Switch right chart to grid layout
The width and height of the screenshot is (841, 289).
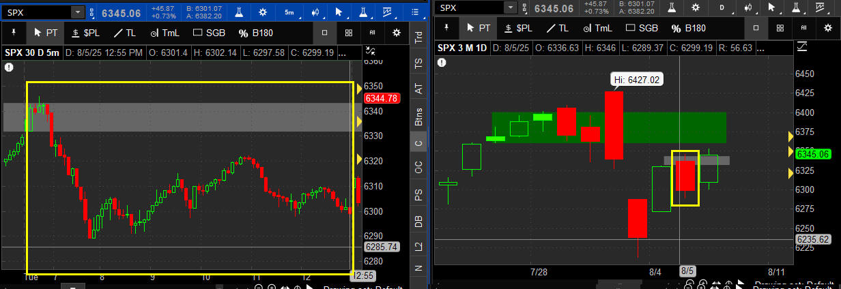[x=780, y=27]
